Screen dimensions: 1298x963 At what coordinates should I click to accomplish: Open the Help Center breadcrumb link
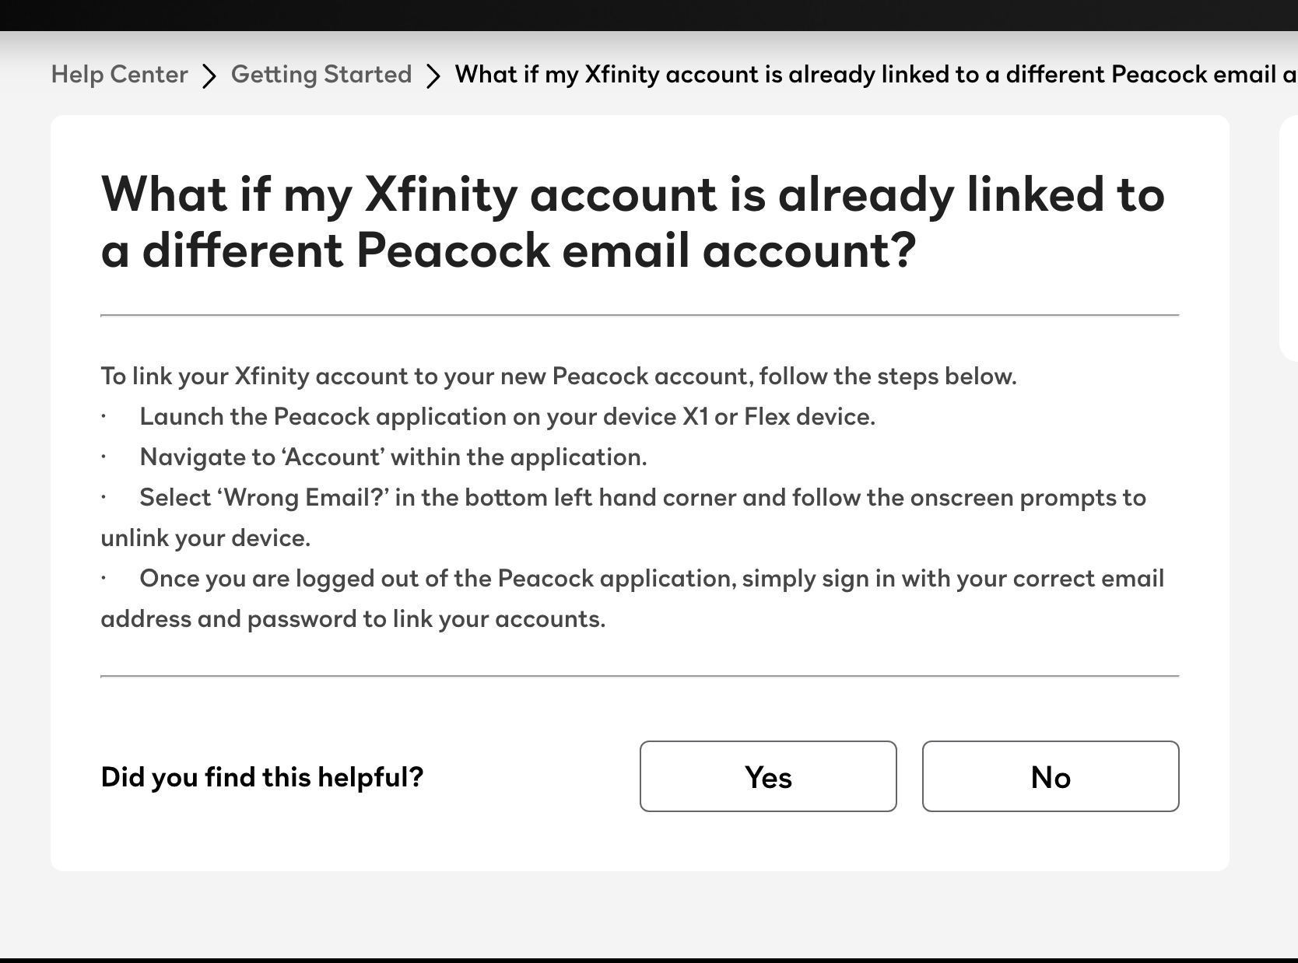119,75
